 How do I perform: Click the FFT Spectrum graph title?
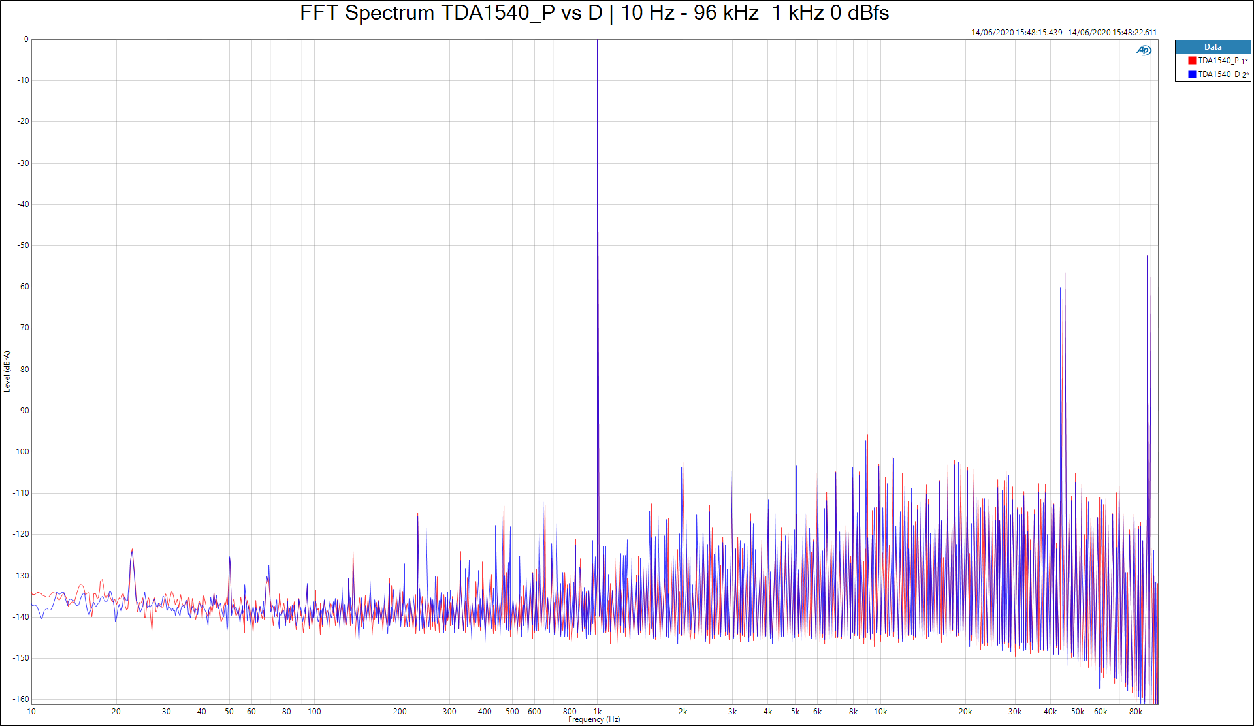coord(594,13)
